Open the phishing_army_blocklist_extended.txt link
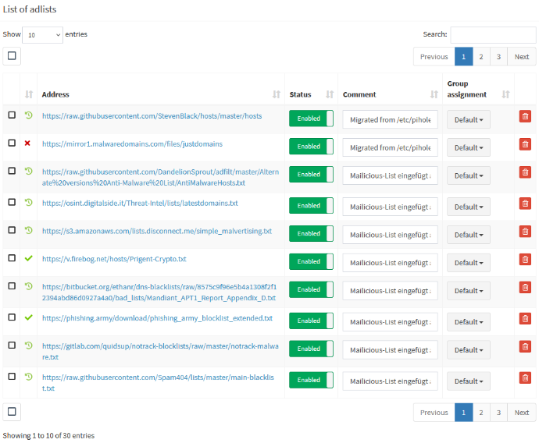The image size is (539, 443). point(157,318)
